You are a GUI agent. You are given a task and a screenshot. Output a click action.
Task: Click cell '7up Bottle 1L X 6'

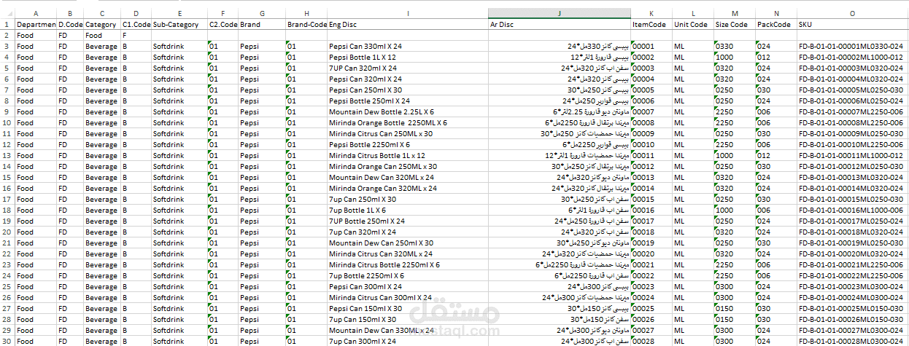pos(408,210)
